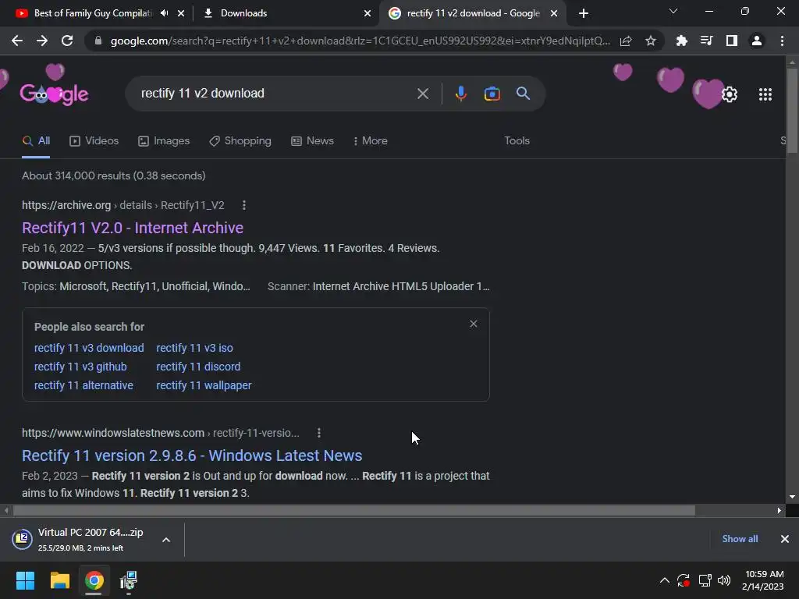The image size is (799, 599).
Task: Open the Windows Start menu
Action: point(25,580)
